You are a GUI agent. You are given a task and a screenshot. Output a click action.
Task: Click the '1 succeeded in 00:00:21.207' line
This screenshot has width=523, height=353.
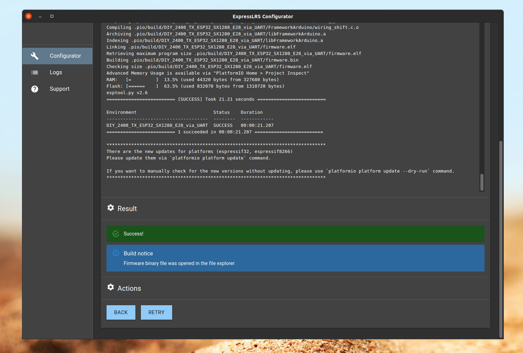(x=215, y=132)
